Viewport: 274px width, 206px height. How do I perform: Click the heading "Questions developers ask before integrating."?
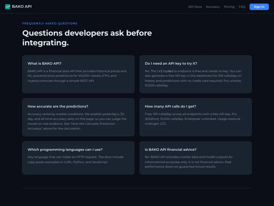point(87,38)
